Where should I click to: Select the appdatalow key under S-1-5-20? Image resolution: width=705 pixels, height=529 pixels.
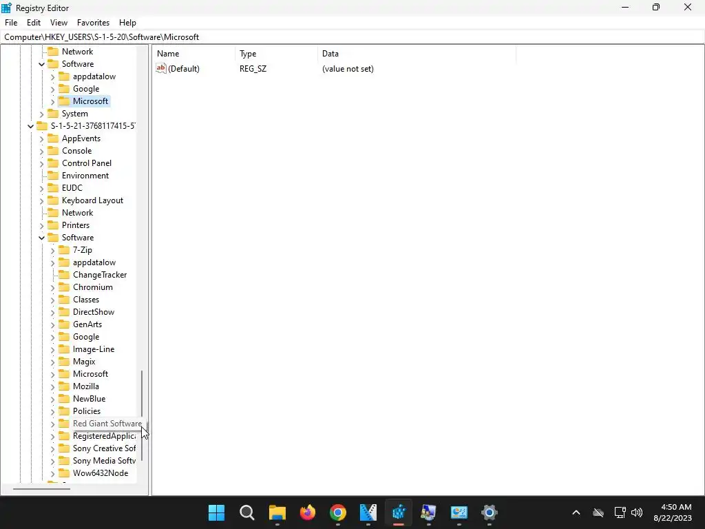pos(94,76)
